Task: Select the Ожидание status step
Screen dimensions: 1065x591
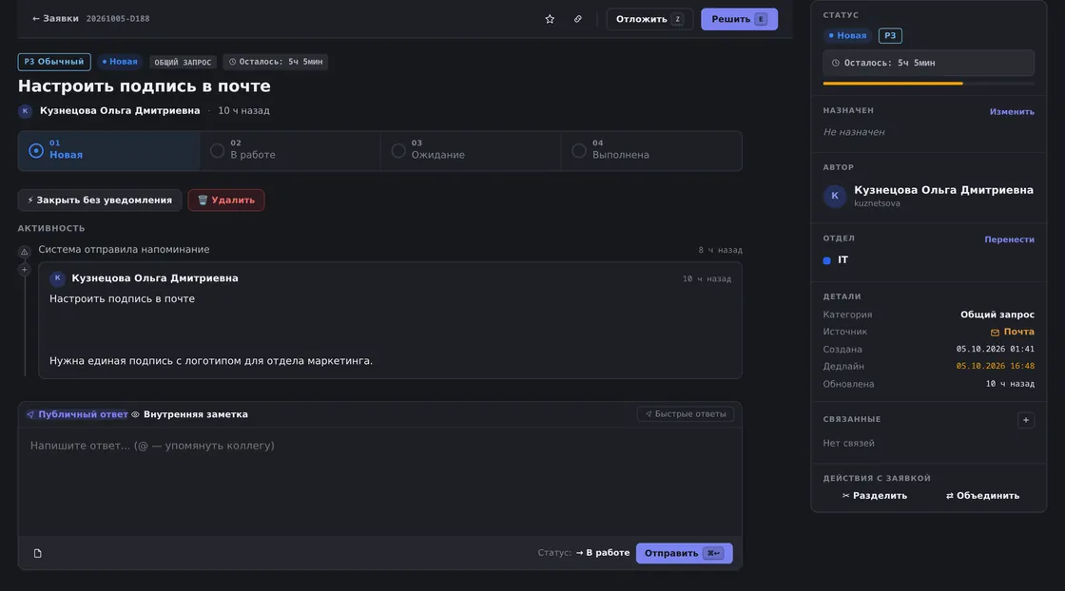Action: pyautogui.click(x=471, y=151)
